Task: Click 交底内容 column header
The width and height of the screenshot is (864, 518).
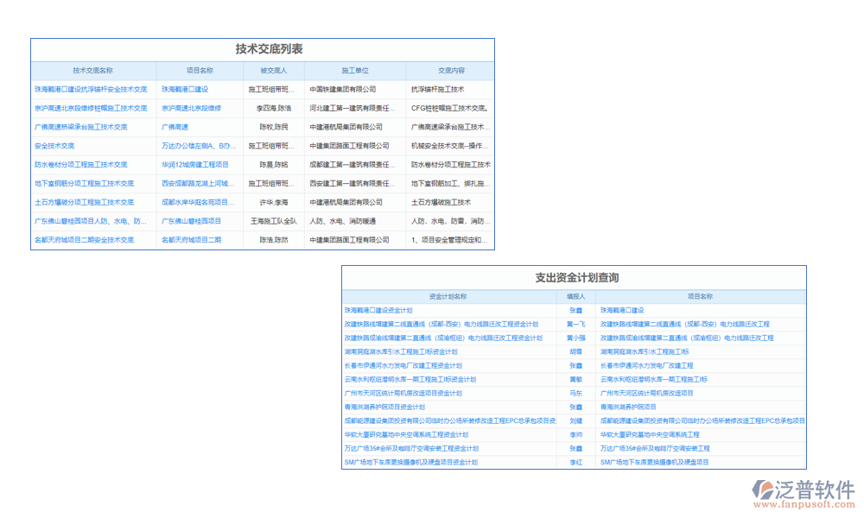Action: point(450,71)
